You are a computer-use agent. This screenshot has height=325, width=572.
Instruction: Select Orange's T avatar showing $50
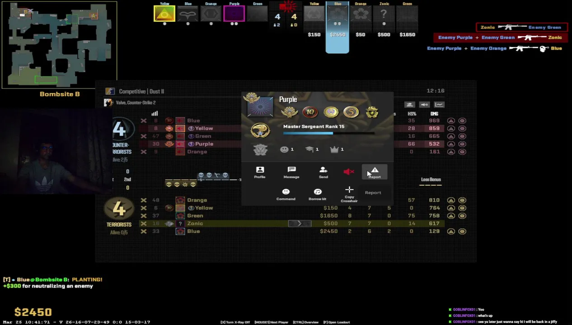point(361,14)
